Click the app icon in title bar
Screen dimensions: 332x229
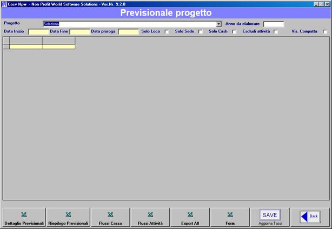pos(4,4)
